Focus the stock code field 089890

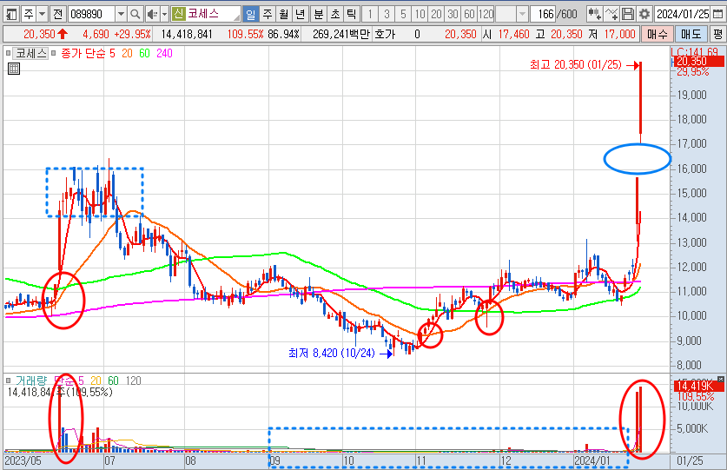pyautogui.click(x=91, y=15)
